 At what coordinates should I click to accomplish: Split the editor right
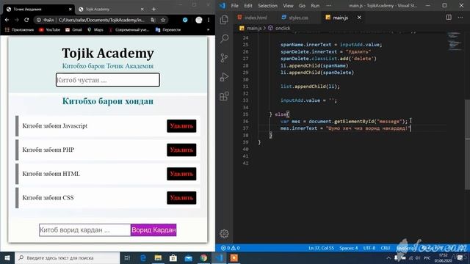click(x=449, y=18)
